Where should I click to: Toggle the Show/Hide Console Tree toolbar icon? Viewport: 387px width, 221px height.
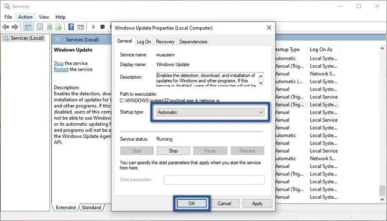coord(28,27)
